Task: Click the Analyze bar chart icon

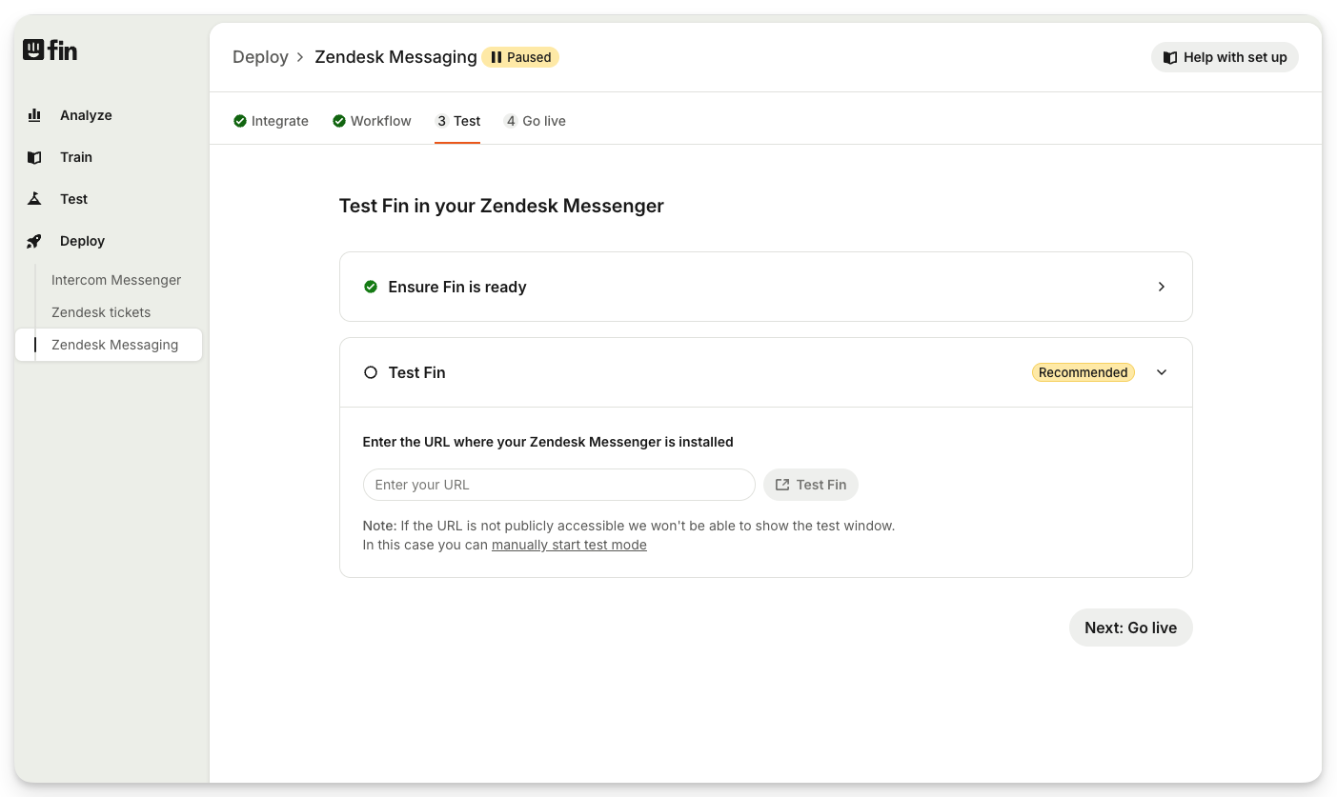Action: click(x=34, y=115)
